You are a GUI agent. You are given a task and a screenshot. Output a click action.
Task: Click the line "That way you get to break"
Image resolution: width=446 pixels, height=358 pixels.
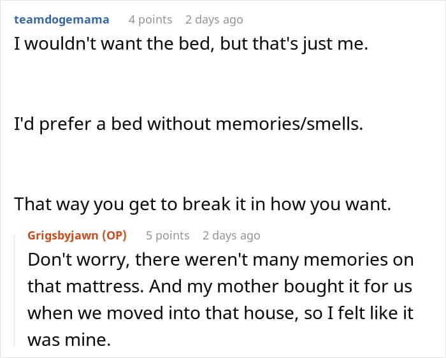(x=203, y=204)
